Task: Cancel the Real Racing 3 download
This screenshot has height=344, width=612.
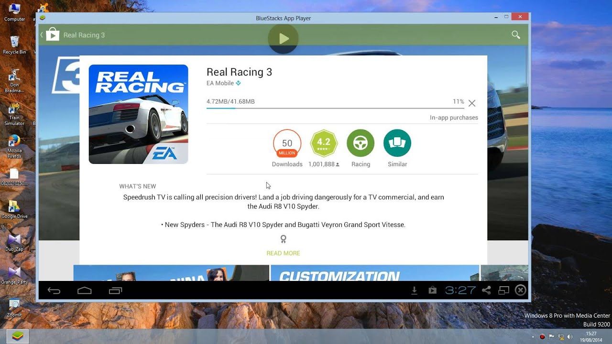Action: 472,103
